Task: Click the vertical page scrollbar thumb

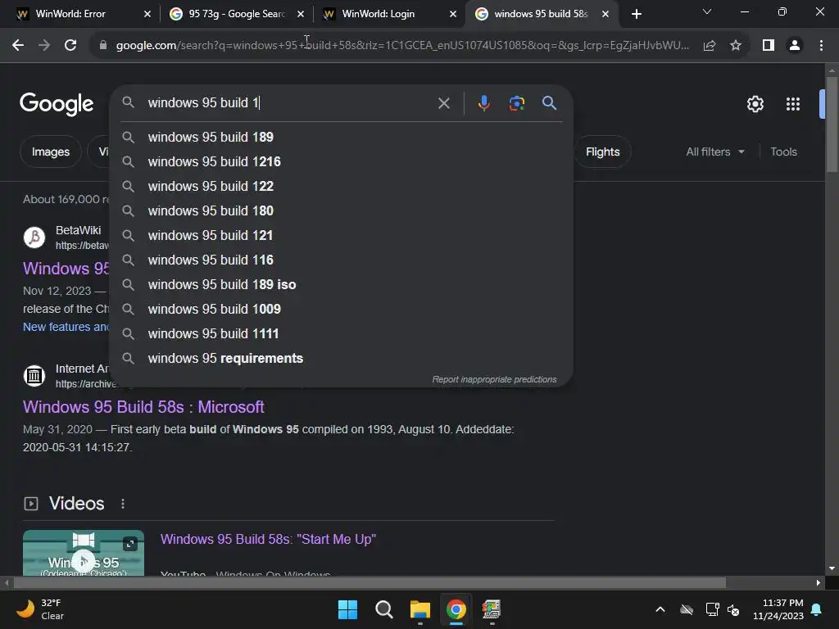Action: pyautogui.click(x=832, y=125)
